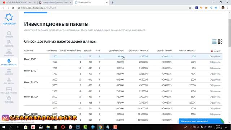Click the Windows Start button
Image resolution: width=231 pixels, height=130 pixels.
pyautogui.click(x=3, y=127)
